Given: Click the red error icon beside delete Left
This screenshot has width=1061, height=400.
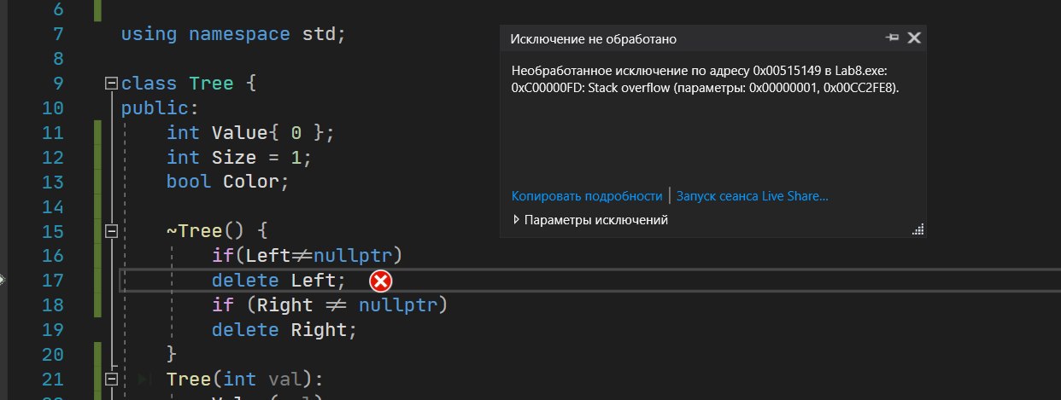Looking at the screenshot, I should (x=380, y=281).
